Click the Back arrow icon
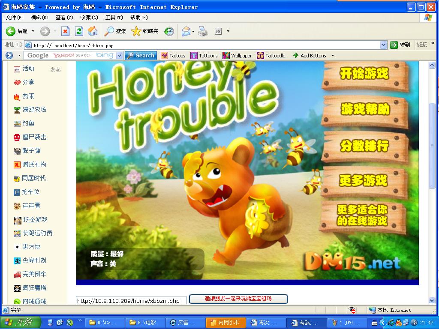This screenshot has width=439, height=329. pos(11,31)
